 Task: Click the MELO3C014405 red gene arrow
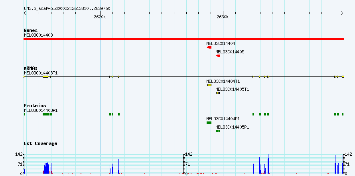pyautogui.click(x=218, y=56)
